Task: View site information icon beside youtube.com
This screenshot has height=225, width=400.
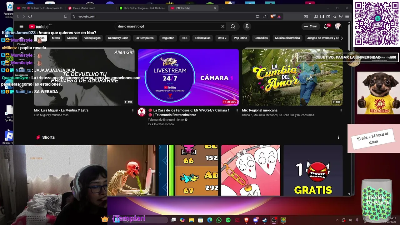Action: click(x=74, y=16)
